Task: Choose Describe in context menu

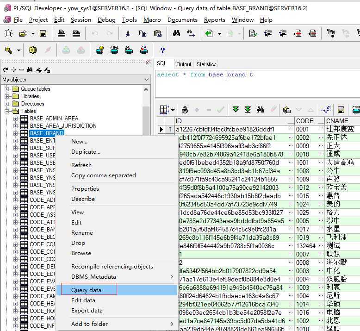Action: 117,199
